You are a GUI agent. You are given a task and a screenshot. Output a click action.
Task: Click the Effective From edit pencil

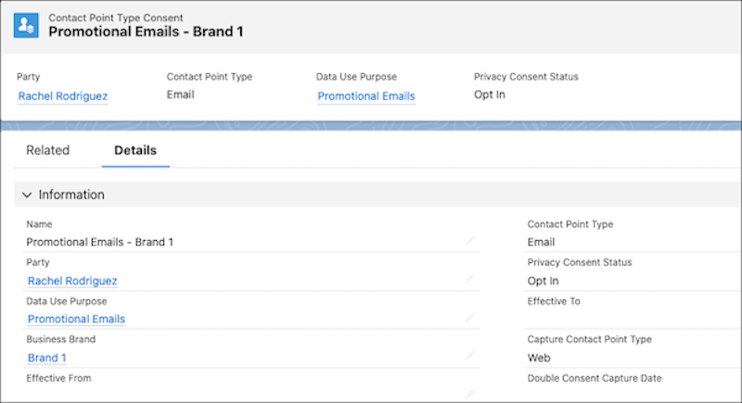(470, 393)
